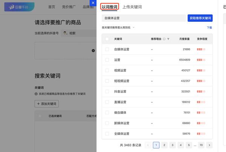Click the 月搜索量 column header

point(184,39)
